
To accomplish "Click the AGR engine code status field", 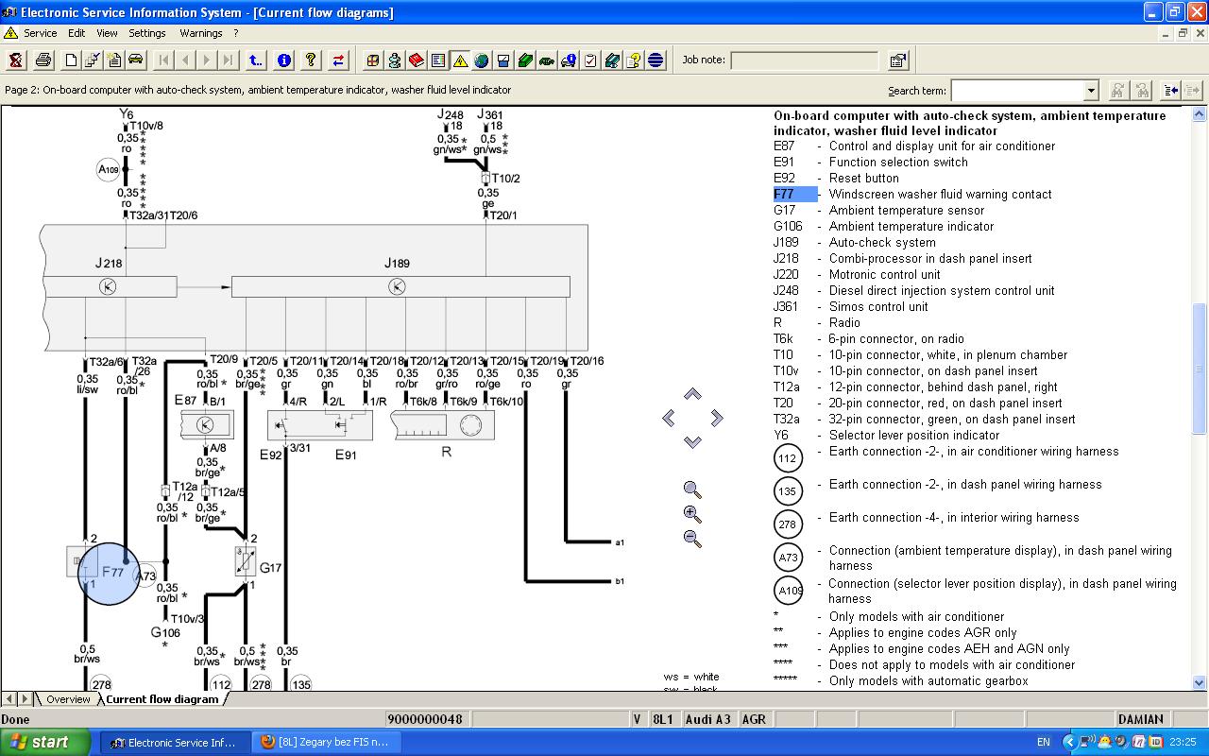I will (x=754, y=719).
